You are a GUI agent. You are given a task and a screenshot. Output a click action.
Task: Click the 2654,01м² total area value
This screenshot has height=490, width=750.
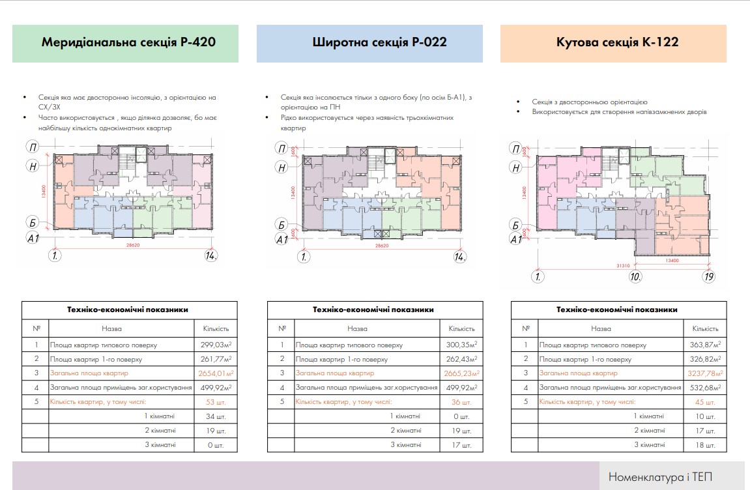(x=216, y=373)
